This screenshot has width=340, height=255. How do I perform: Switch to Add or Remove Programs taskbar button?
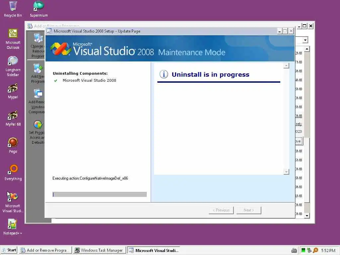coord(45,250)
